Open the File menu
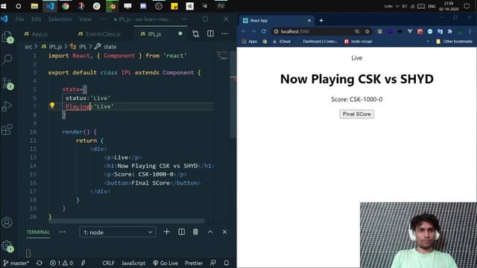Image resolution: width=477 pixels, height=268 pixels. 19,19
